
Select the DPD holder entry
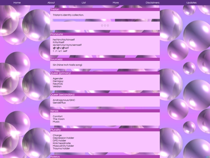pyautogui.click(x=59, y=140)
